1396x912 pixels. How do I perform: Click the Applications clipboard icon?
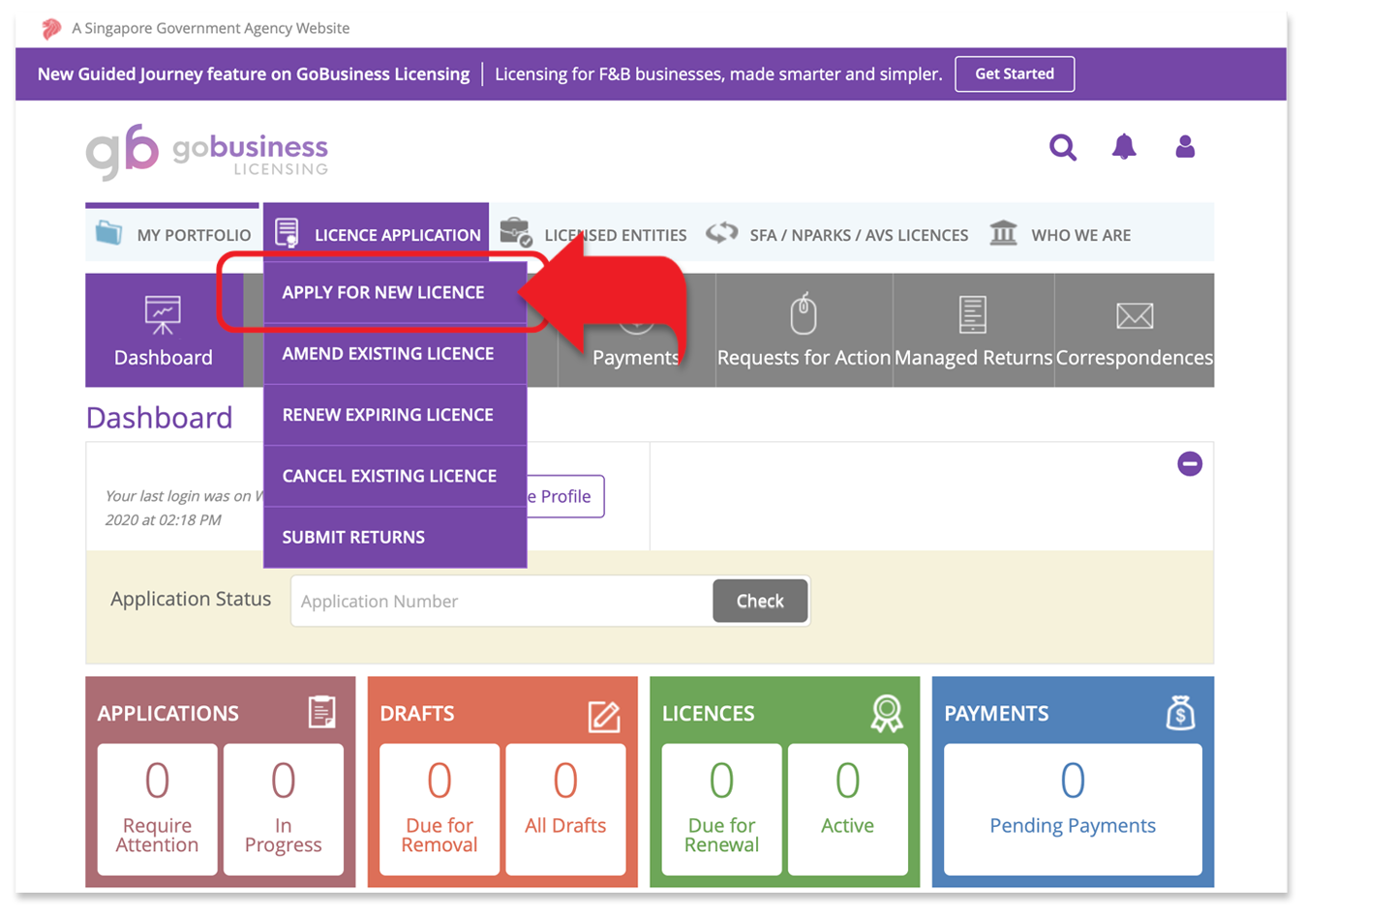pos(322,713)
